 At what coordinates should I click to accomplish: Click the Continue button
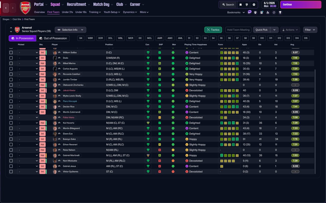[x=301, y=5]
